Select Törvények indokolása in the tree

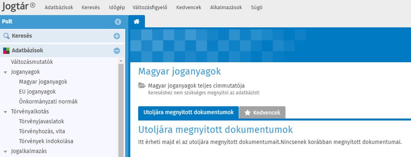pos(46,141)
